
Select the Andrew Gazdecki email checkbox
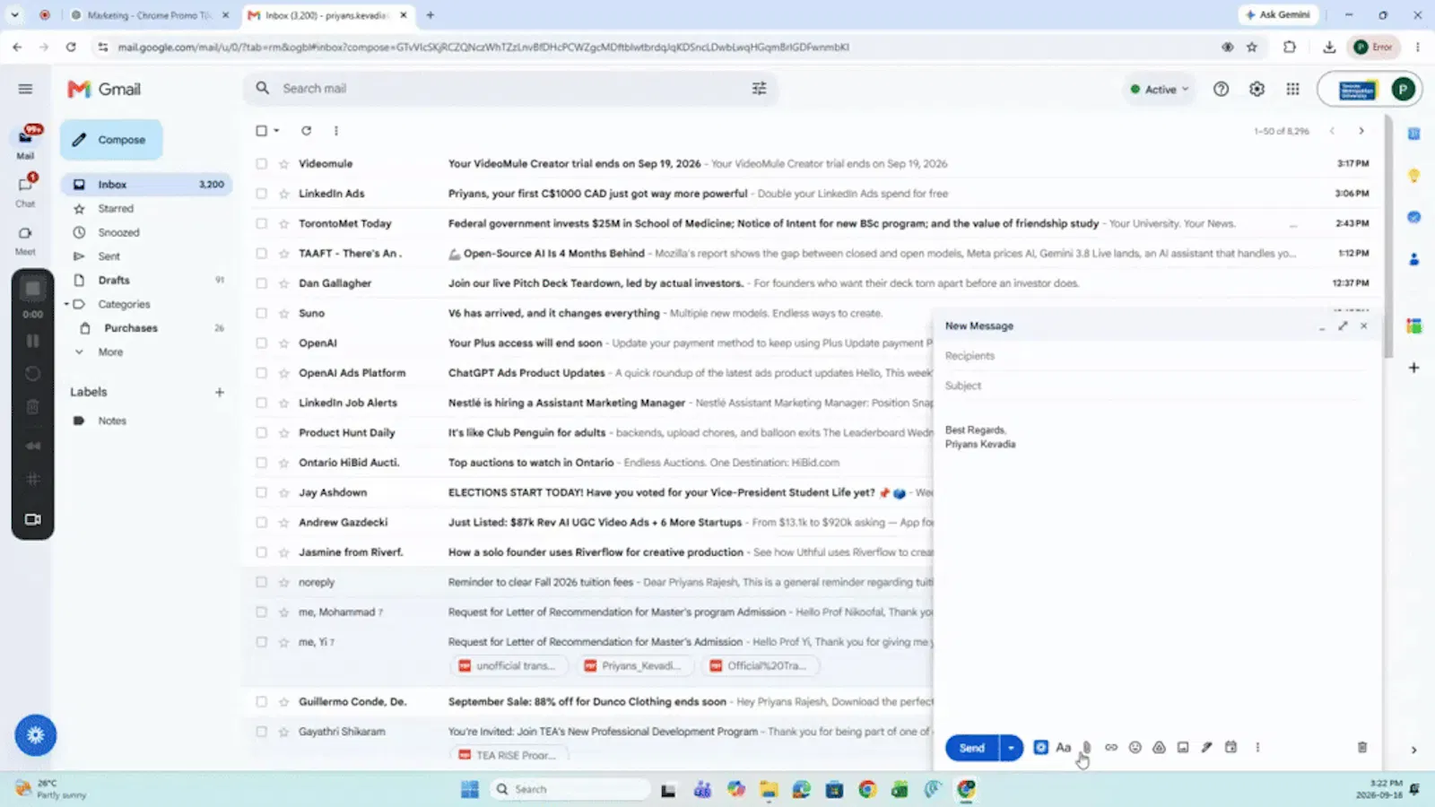click(x=261, y=522)
